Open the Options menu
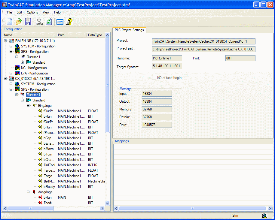 [x=32, y=12]
